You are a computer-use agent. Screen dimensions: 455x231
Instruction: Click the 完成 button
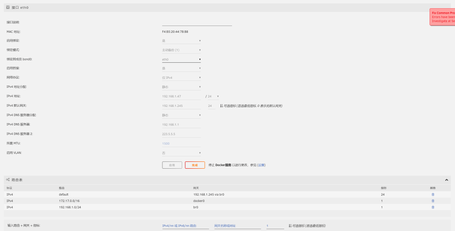pos(195,165)
